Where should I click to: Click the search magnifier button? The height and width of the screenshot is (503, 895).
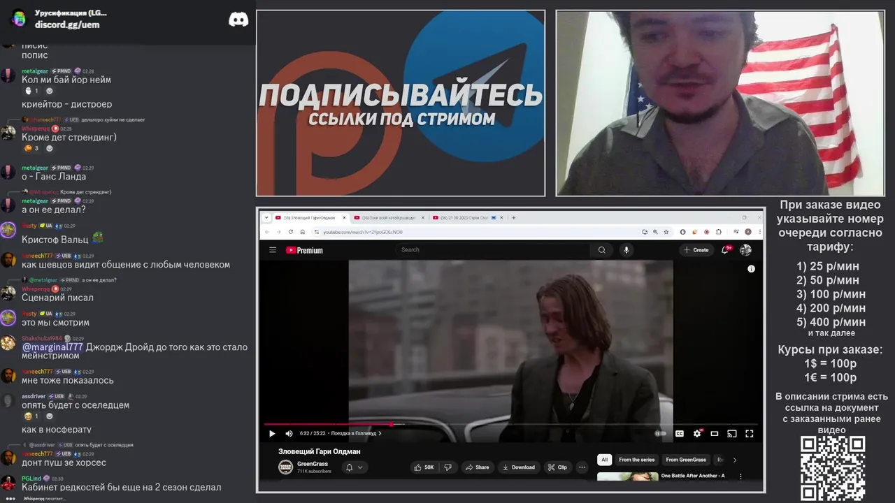click(601, 249)
